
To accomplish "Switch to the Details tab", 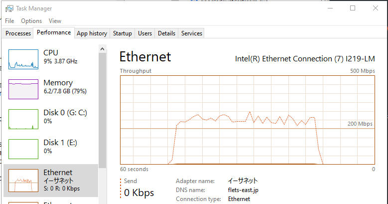I will [166, 33].
